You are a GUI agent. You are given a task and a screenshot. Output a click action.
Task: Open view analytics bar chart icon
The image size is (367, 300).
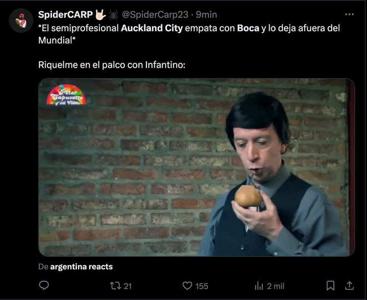(259, 286)
